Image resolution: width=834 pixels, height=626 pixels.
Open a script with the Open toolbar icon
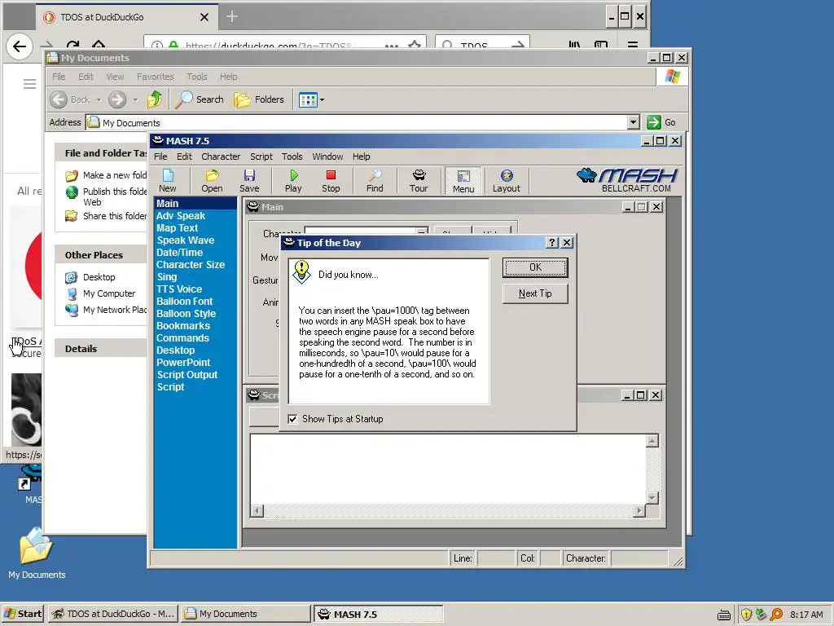tap(212, 180)
